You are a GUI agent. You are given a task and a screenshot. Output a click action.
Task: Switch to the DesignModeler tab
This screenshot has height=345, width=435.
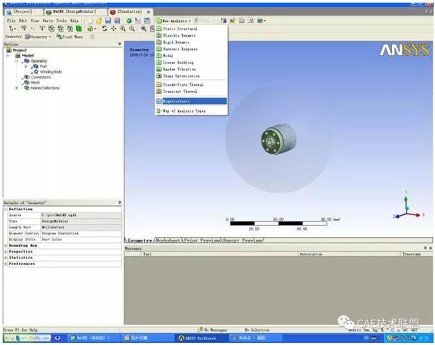coord(75,12)
